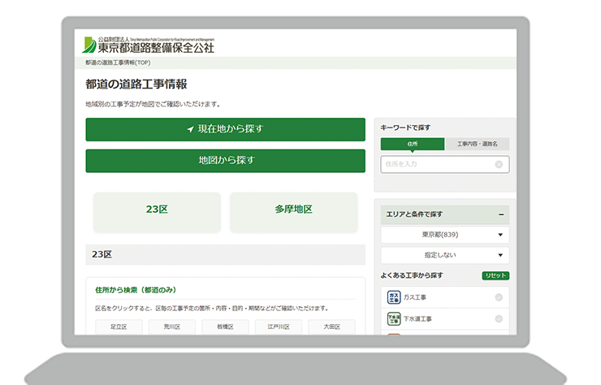
Task: Click the 現在地から探す button
Action: pyautogui.click(x=226, y=129)
